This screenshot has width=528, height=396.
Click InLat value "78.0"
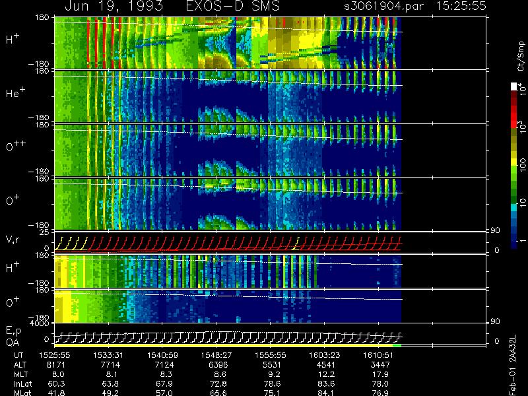380,384
